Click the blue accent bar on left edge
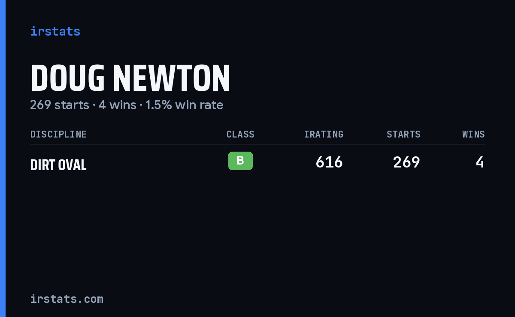 point(3,158)
